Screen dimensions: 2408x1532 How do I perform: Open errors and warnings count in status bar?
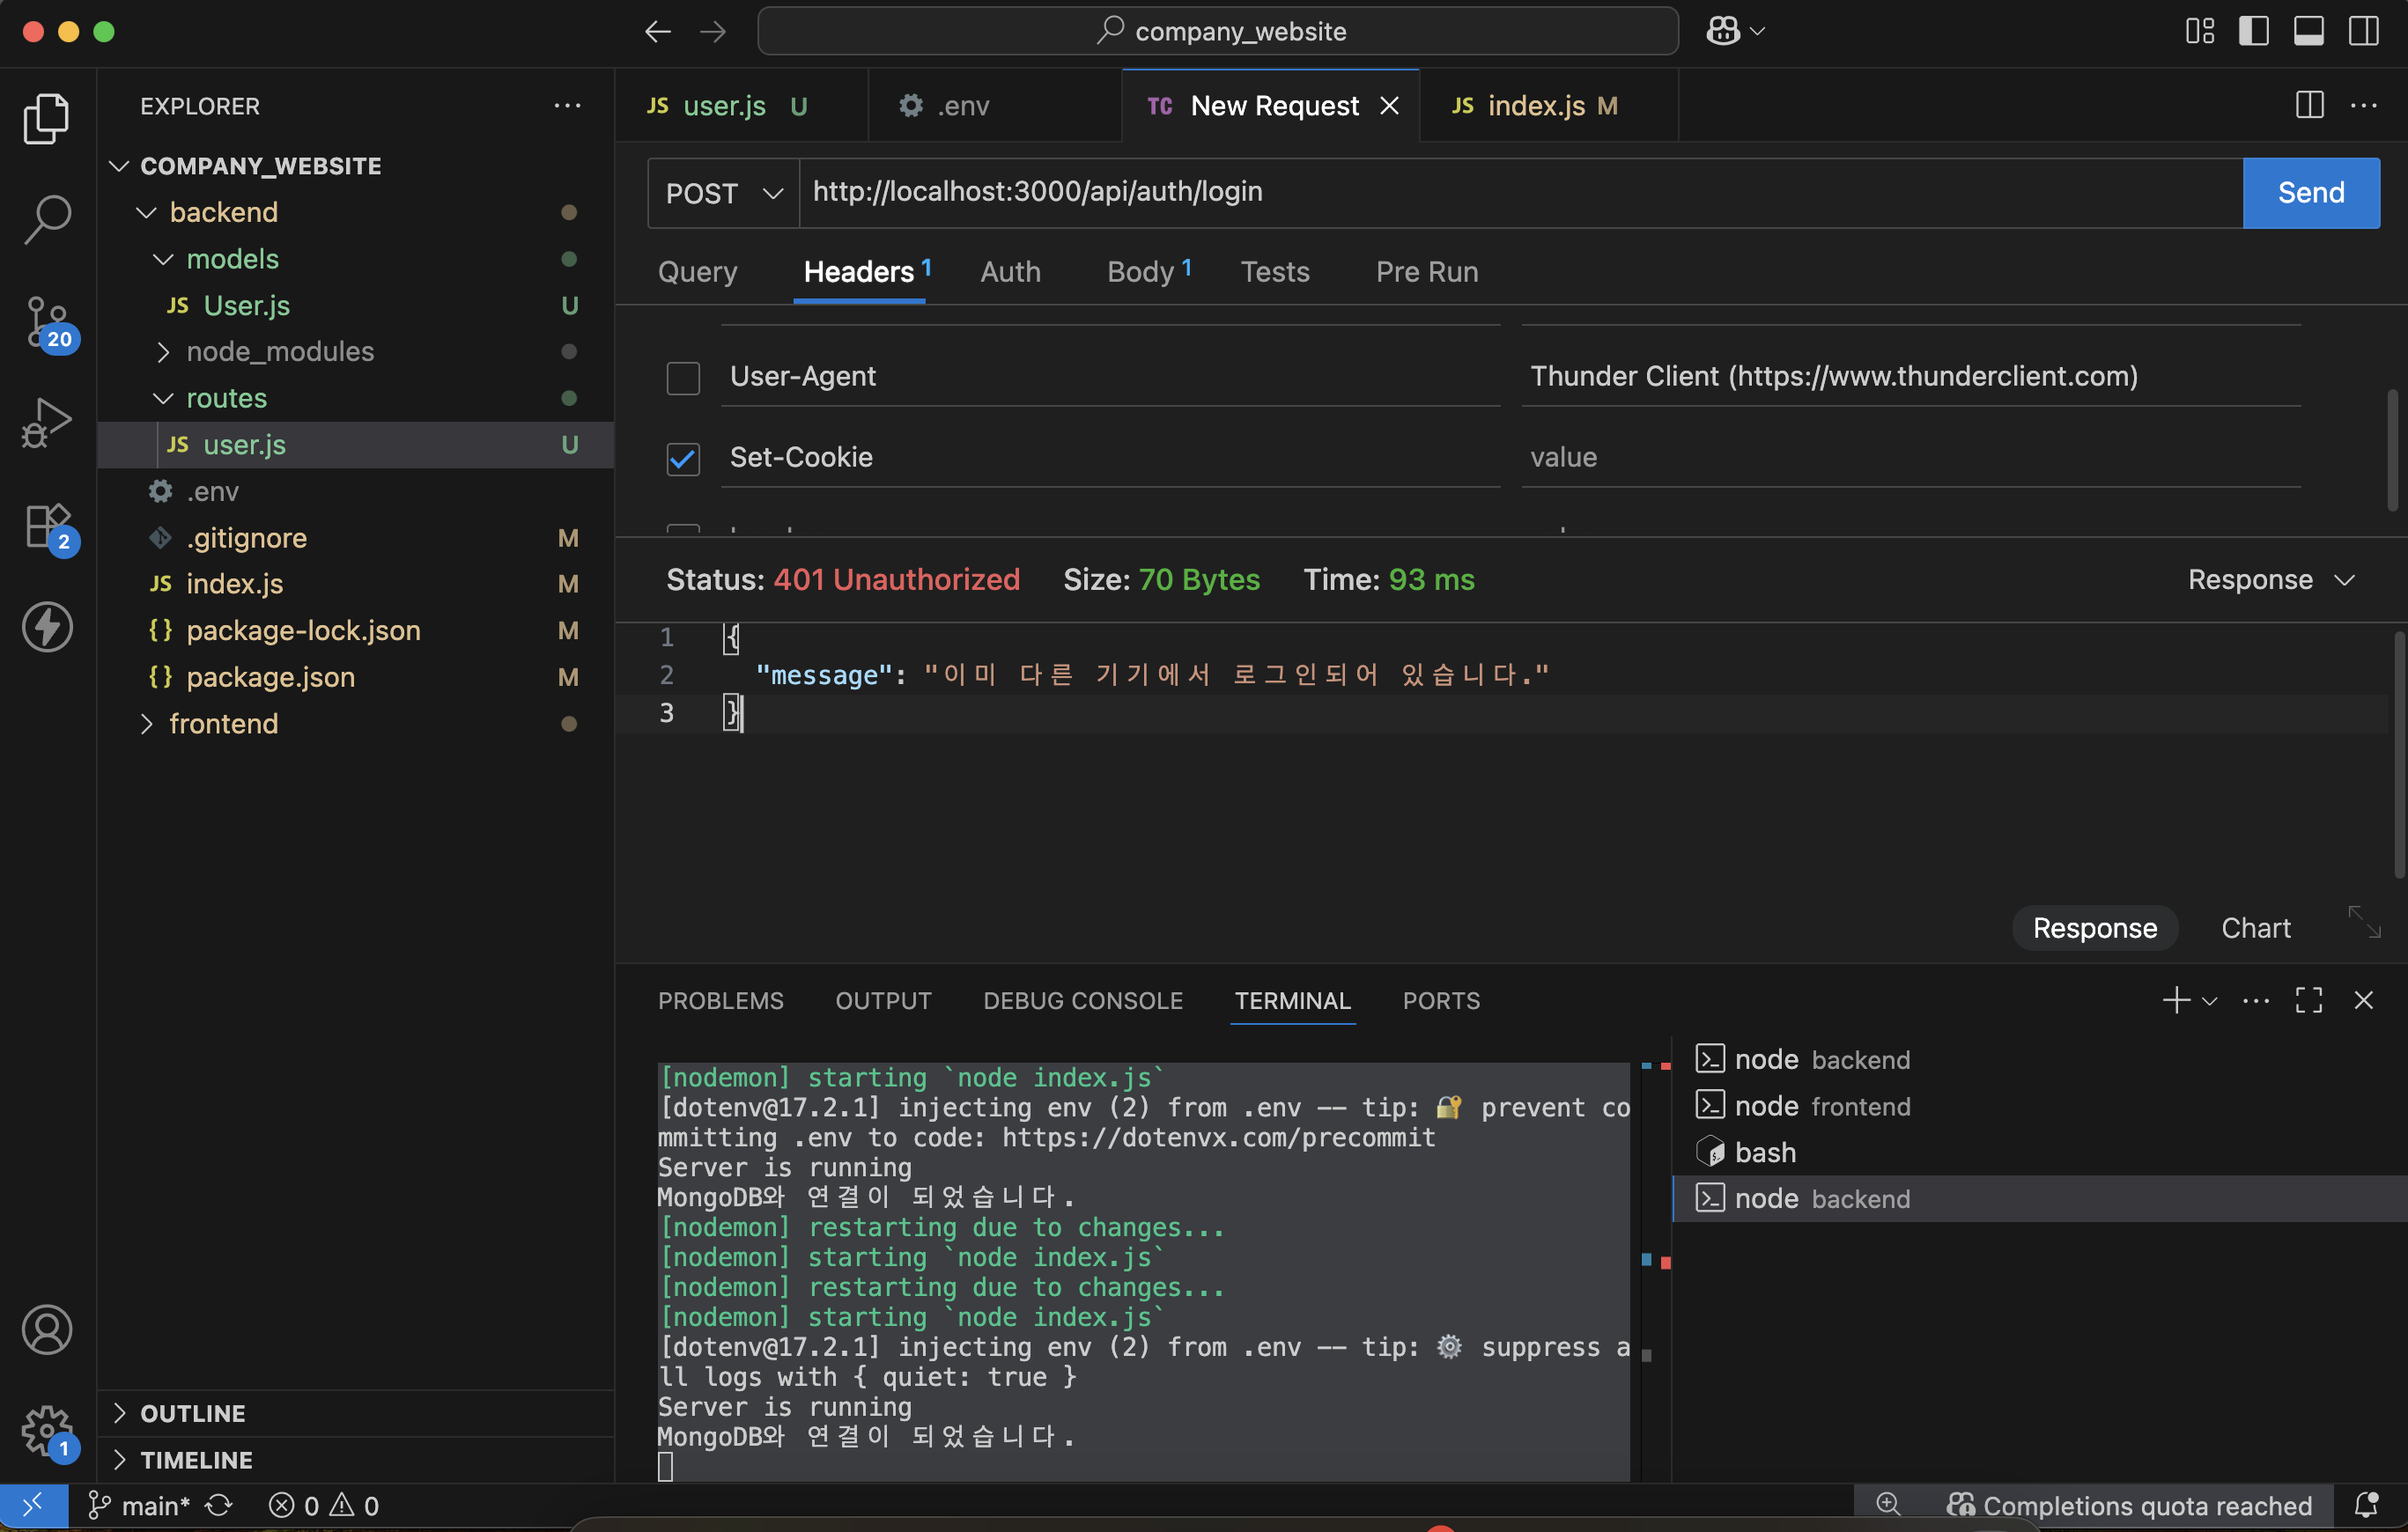pyautogui.click(x=324, y=1505)
